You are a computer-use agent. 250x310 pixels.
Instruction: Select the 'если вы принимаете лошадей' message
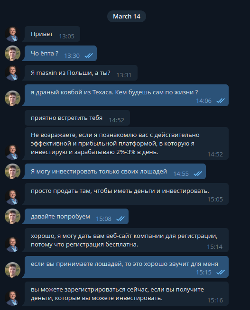coord(127,267)
